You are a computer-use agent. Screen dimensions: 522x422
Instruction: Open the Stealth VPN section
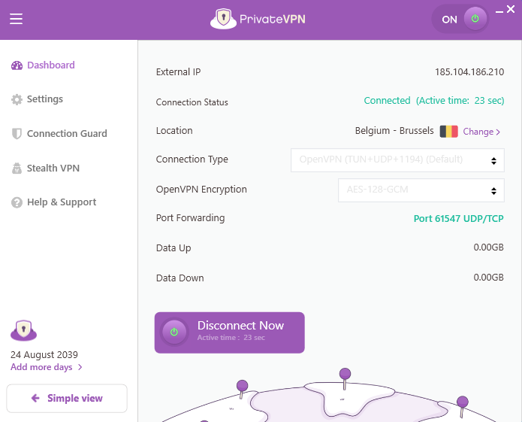(53, 168)
